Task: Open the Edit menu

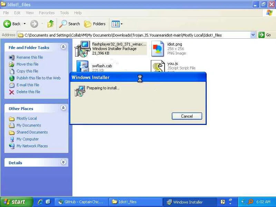Action: coord(17,13)
